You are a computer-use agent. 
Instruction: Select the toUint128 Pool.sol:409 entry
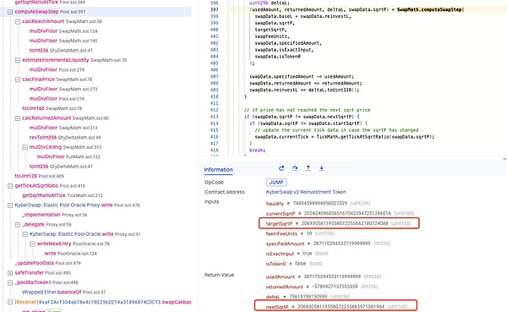(x=39, y=176)
